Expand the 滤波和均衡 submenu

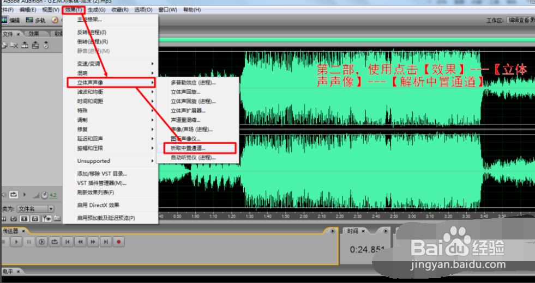[x=111, y=91]
